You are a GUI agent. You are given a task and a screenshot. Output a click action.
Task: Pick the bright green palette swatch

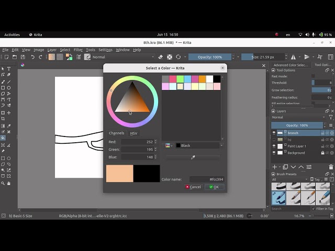[x=180, y=79]
